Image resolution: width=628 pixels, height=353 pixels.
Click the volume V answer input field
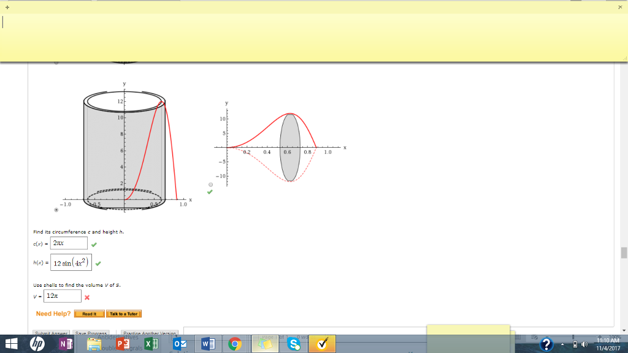point(61,295)
